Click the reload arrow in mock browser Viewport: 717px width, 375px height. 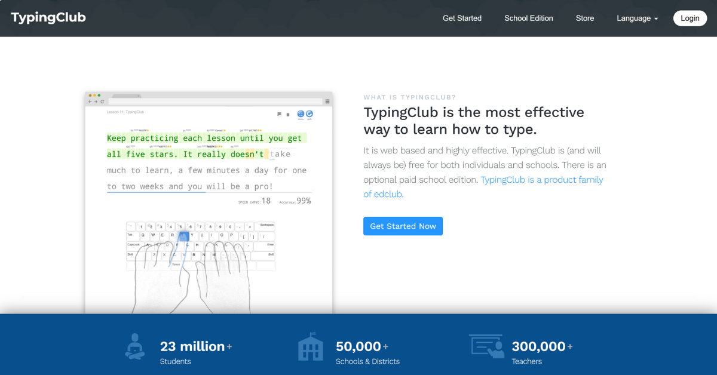pyautogui.click(x=102, y=102)
